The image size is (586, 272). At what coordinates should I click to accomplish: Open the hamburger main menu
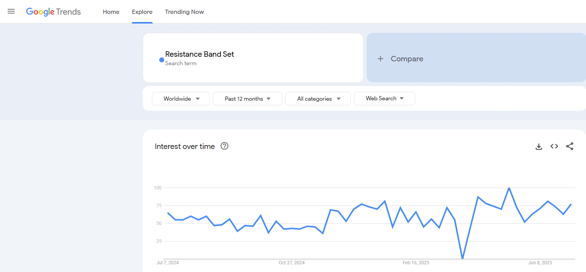(x=11, y=12)
